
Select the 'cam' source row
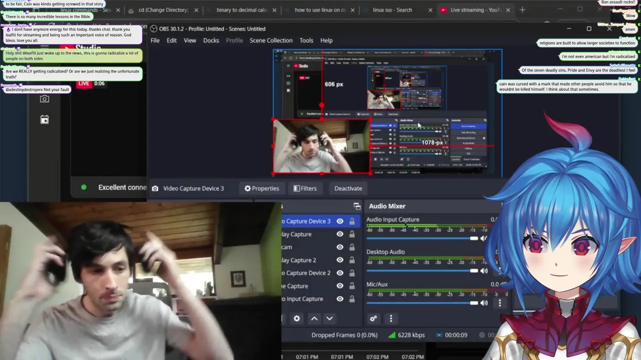pyautogui.click(x=320, y=247)
